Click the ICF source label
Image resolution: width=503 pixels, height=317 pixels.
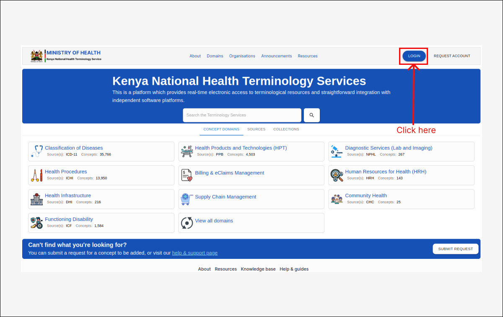(69, 226)
